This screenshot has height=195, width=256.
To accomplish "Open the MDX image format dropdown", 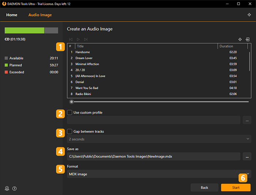I will click(159, 174).
